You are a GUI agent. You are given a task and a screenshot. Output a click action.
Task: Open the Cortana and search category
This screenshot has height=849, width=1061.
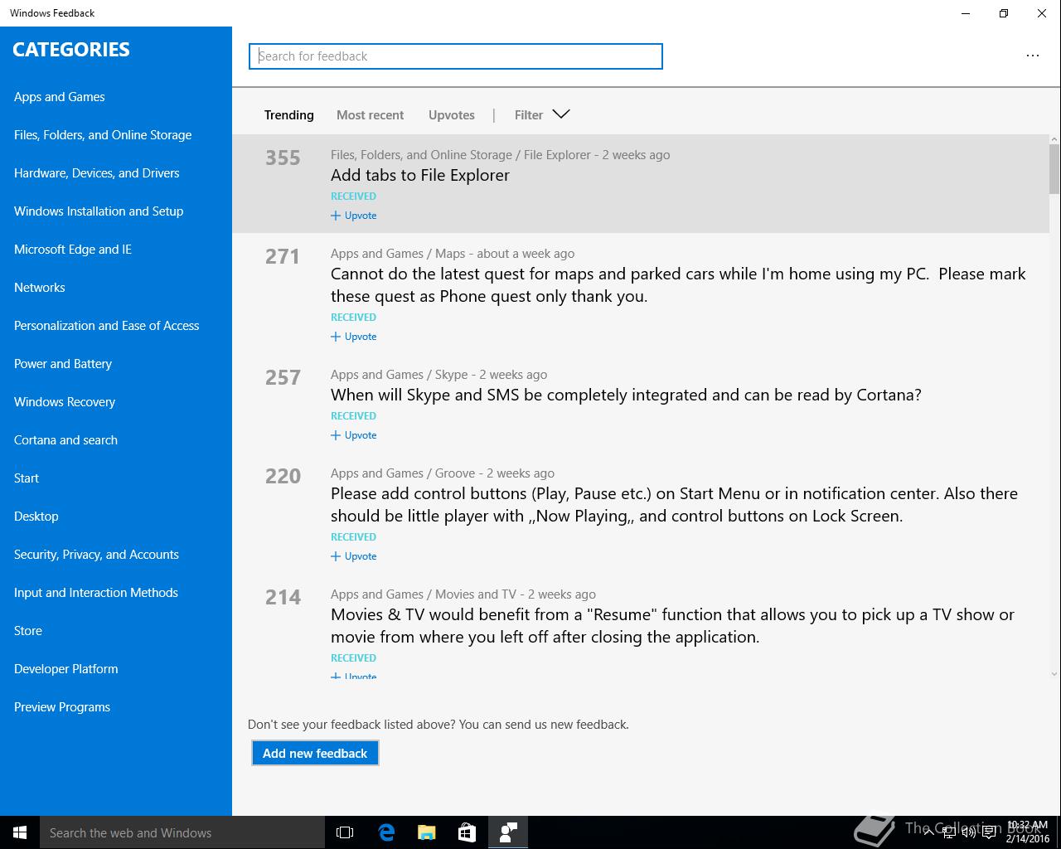(65, 440)
